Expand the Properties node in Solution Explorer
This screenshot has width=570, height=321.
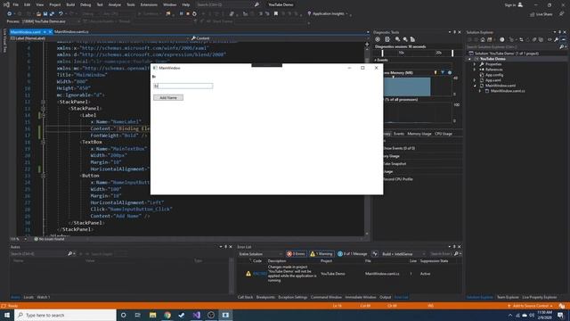(475, 64)
